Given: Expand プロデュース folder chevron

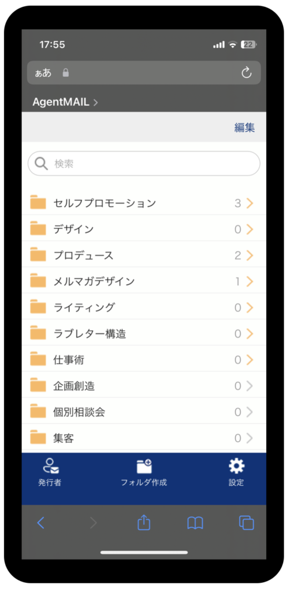Looking at the screenshot, I should tap(250, 255).
